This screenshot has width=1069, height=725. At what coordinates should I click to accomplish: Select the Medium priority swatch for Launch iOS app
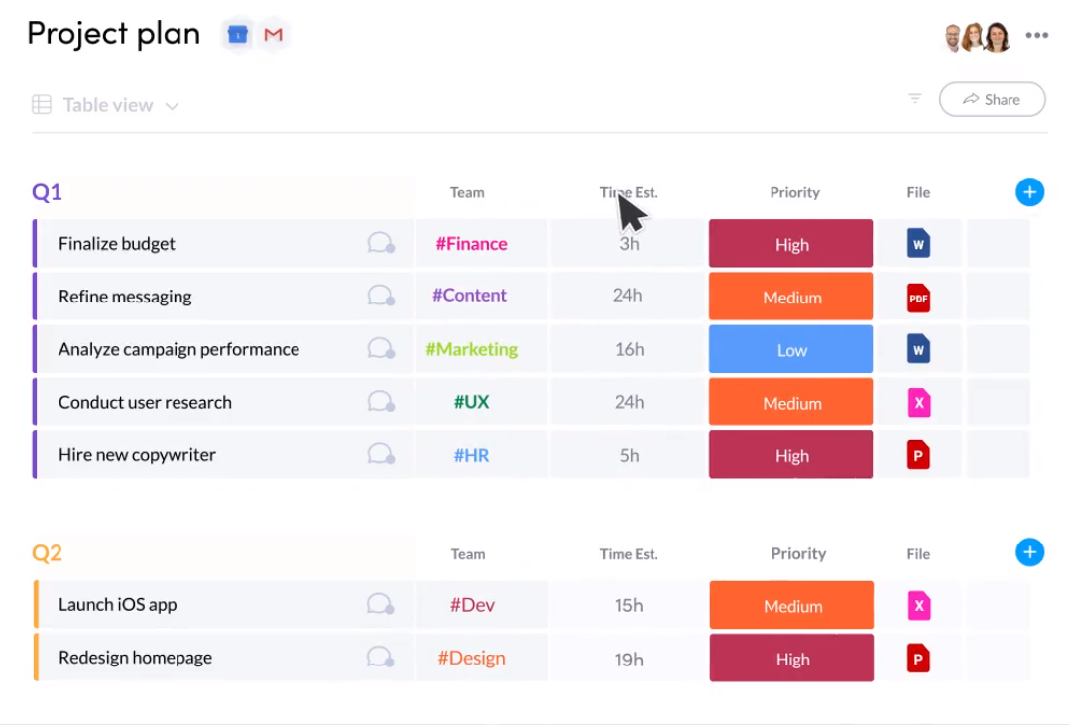[x=791, y=606]
